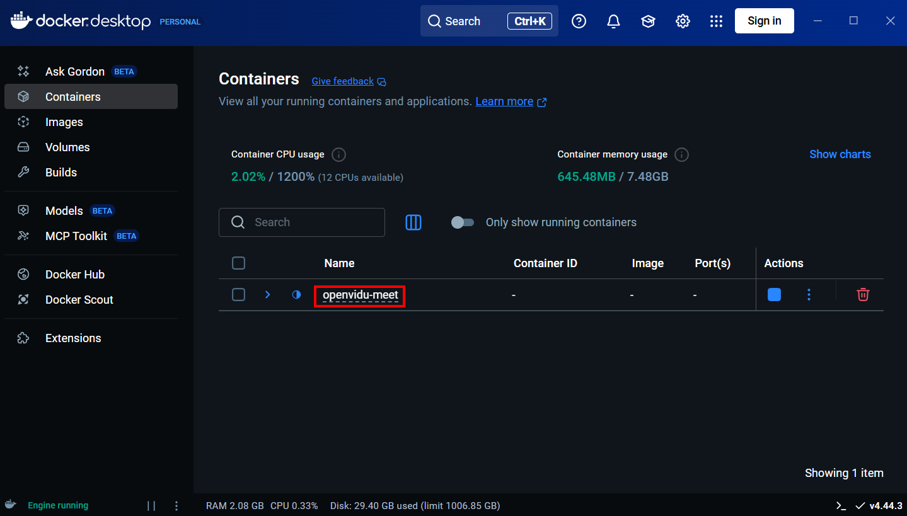This screenshot has width=907, height=516.
Task: Open the Learning center graduation cap icon
Action: [x=648, y=21]
